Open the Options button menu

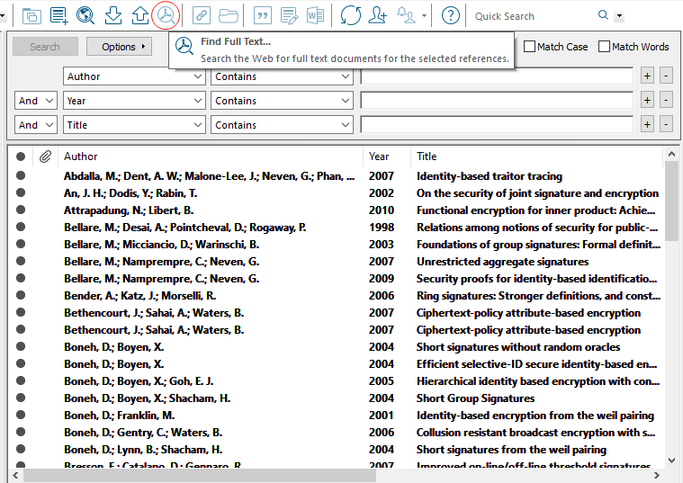click(119, 47)
